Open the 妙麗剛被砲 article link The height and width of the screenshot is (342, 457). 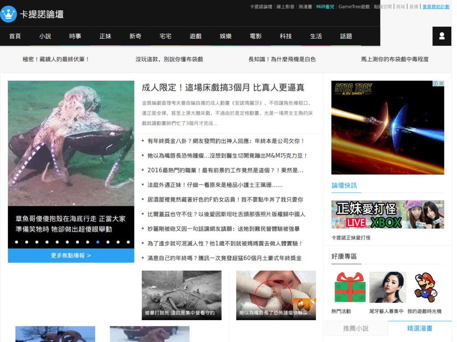click(223, 229)
